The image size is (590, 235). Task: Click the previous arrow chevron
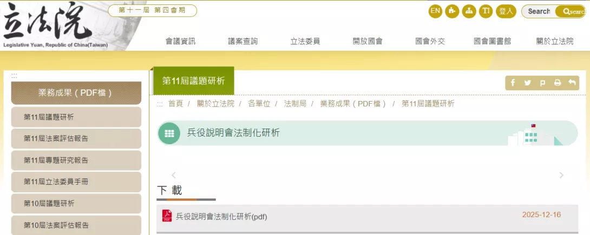[x=174, y=175]
